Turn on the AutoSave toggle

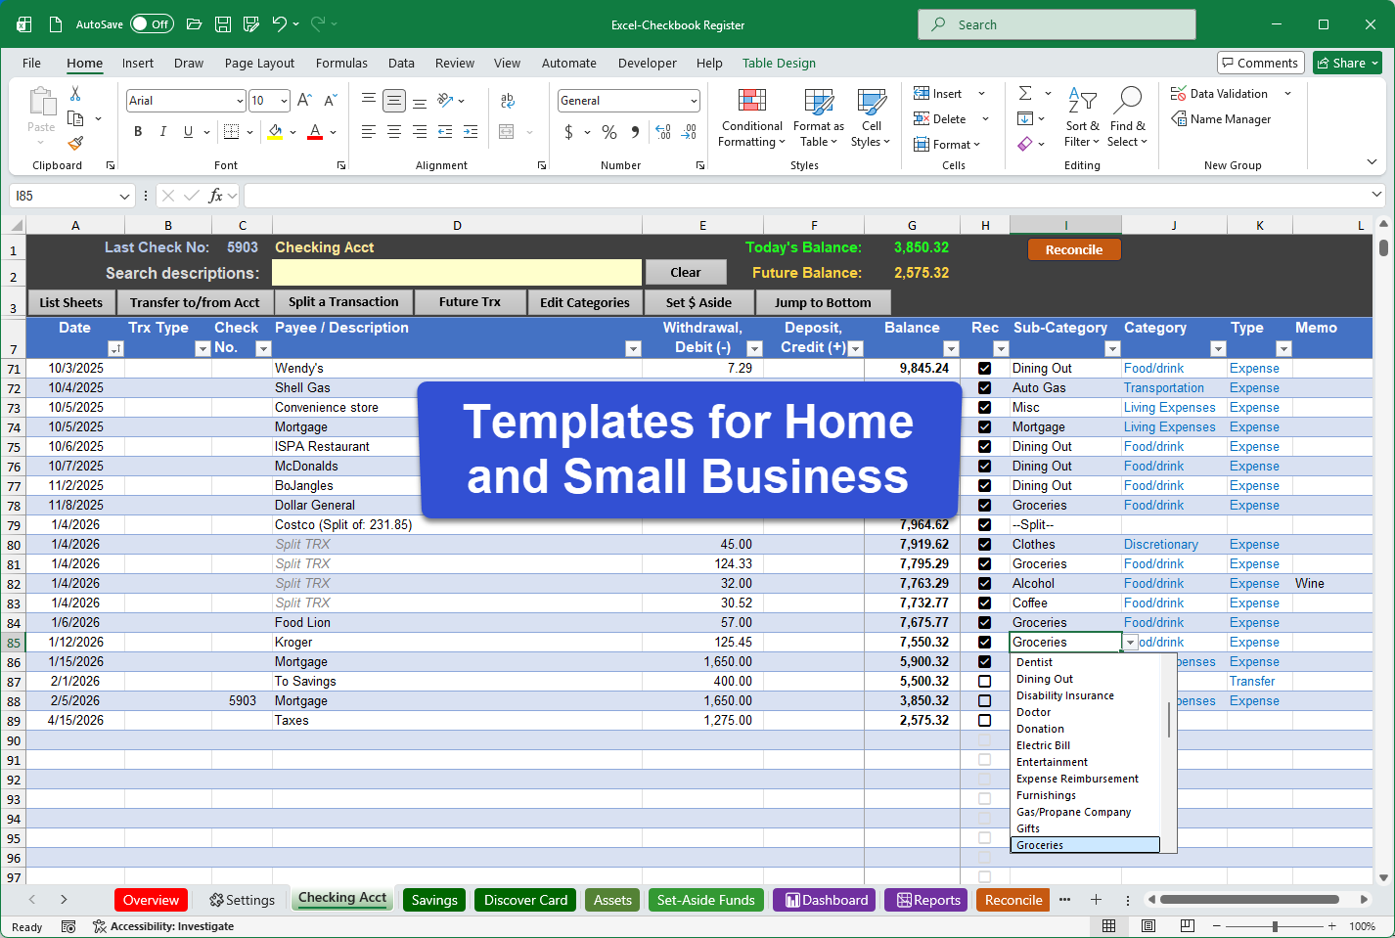[x=152, y=23]
